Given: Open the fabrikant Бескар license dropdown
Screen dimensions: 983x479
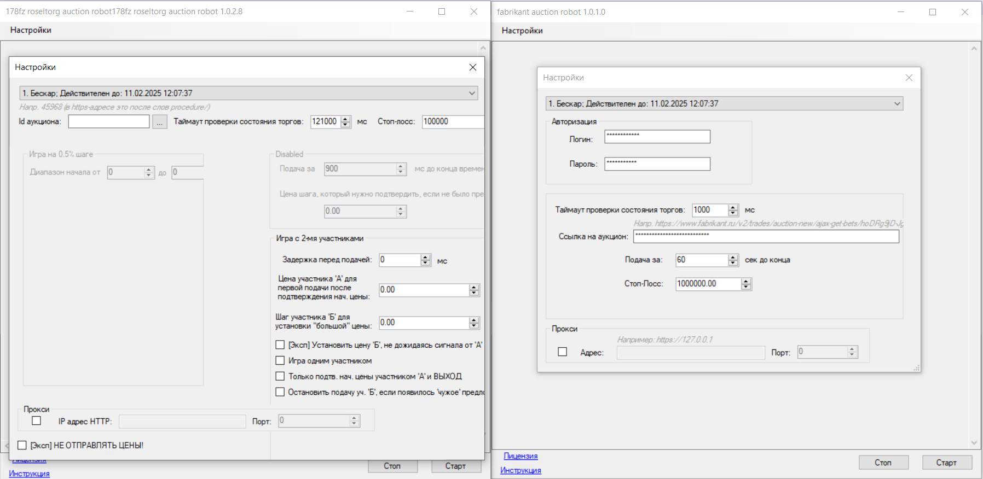Looking at the screenshot, I should [897, 104].
